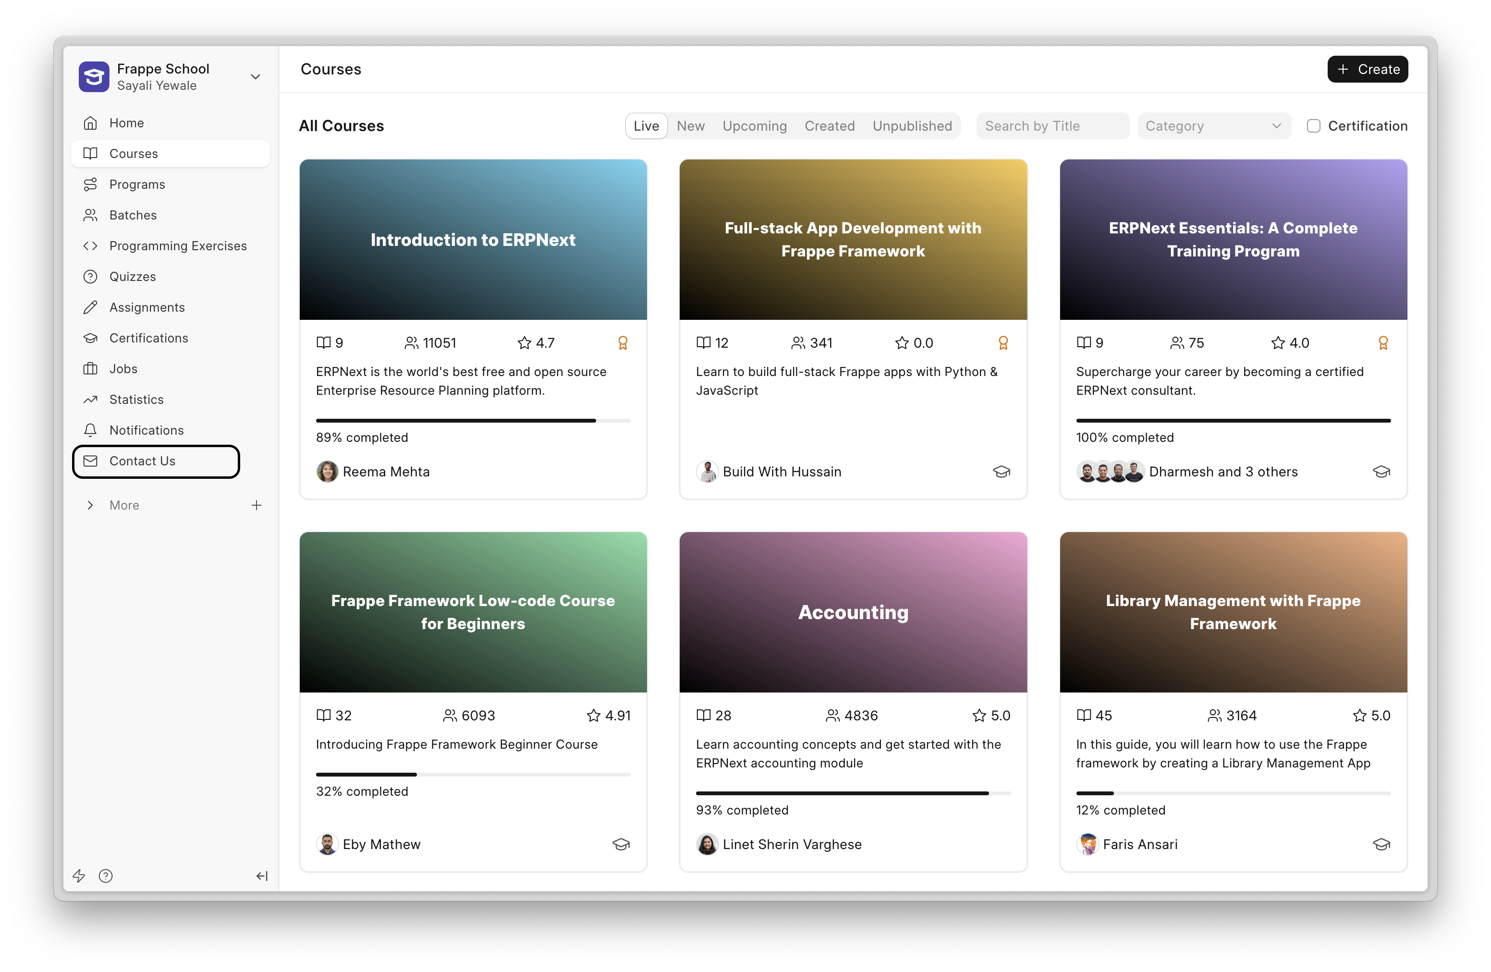Open Contact Us link in sidebar
Viewport: 1491px width, 972px height.
click(x=142, y=461)
